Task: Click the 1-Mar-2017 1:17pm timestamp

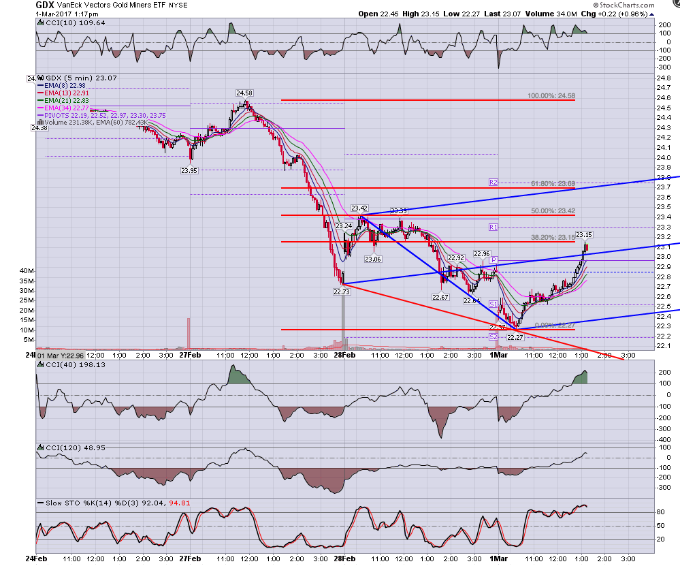Action: click(x=67, y=14)
